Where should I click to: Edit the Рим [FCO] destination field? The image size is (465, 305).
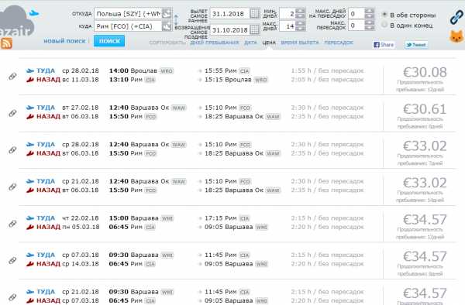point(128,26)
